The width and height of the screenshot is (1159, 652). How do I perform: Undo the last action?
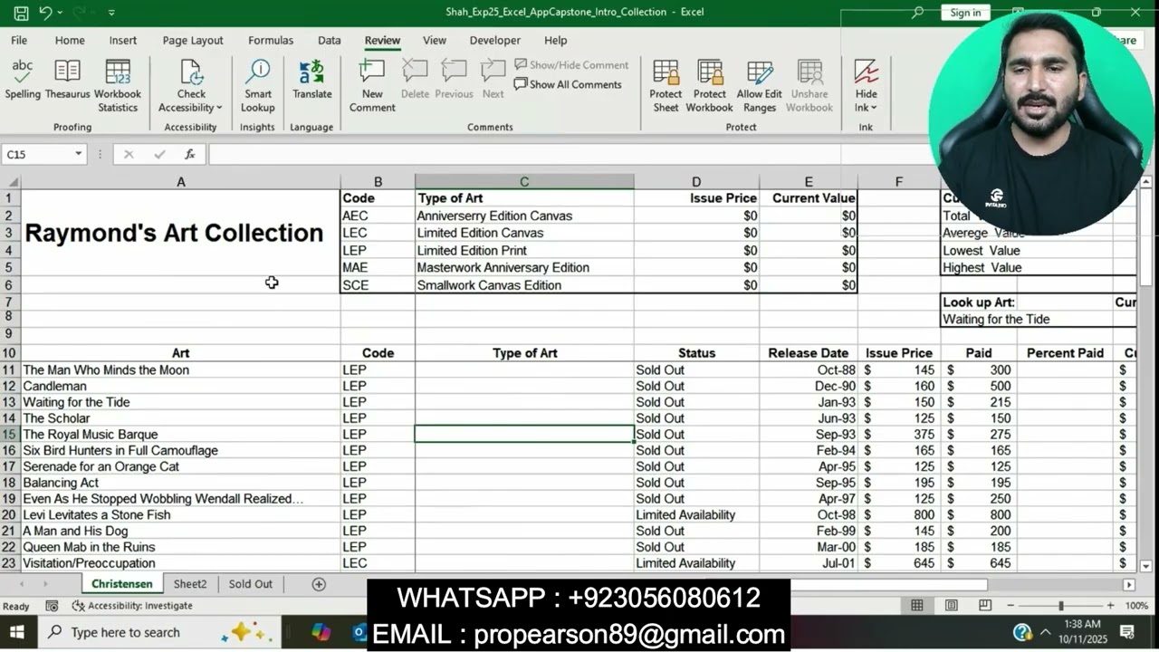(45, 13)
